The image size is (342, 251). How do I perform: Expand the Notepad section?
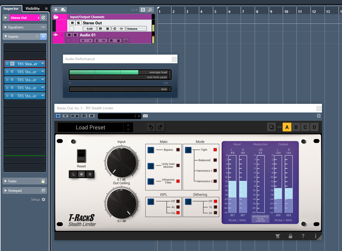(6, 190)
